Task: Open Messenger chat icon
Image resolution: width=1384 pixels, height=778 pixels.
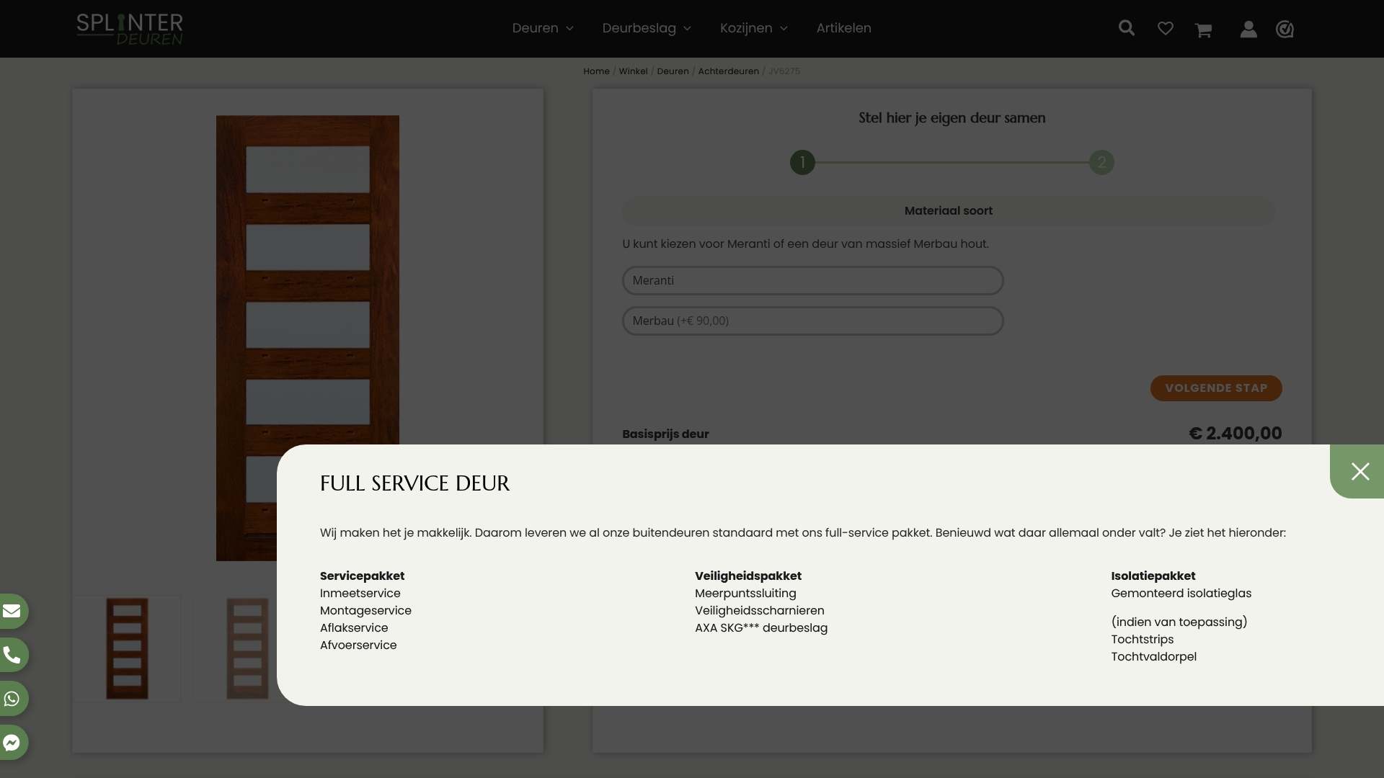Action: click(x=12, y=742)
